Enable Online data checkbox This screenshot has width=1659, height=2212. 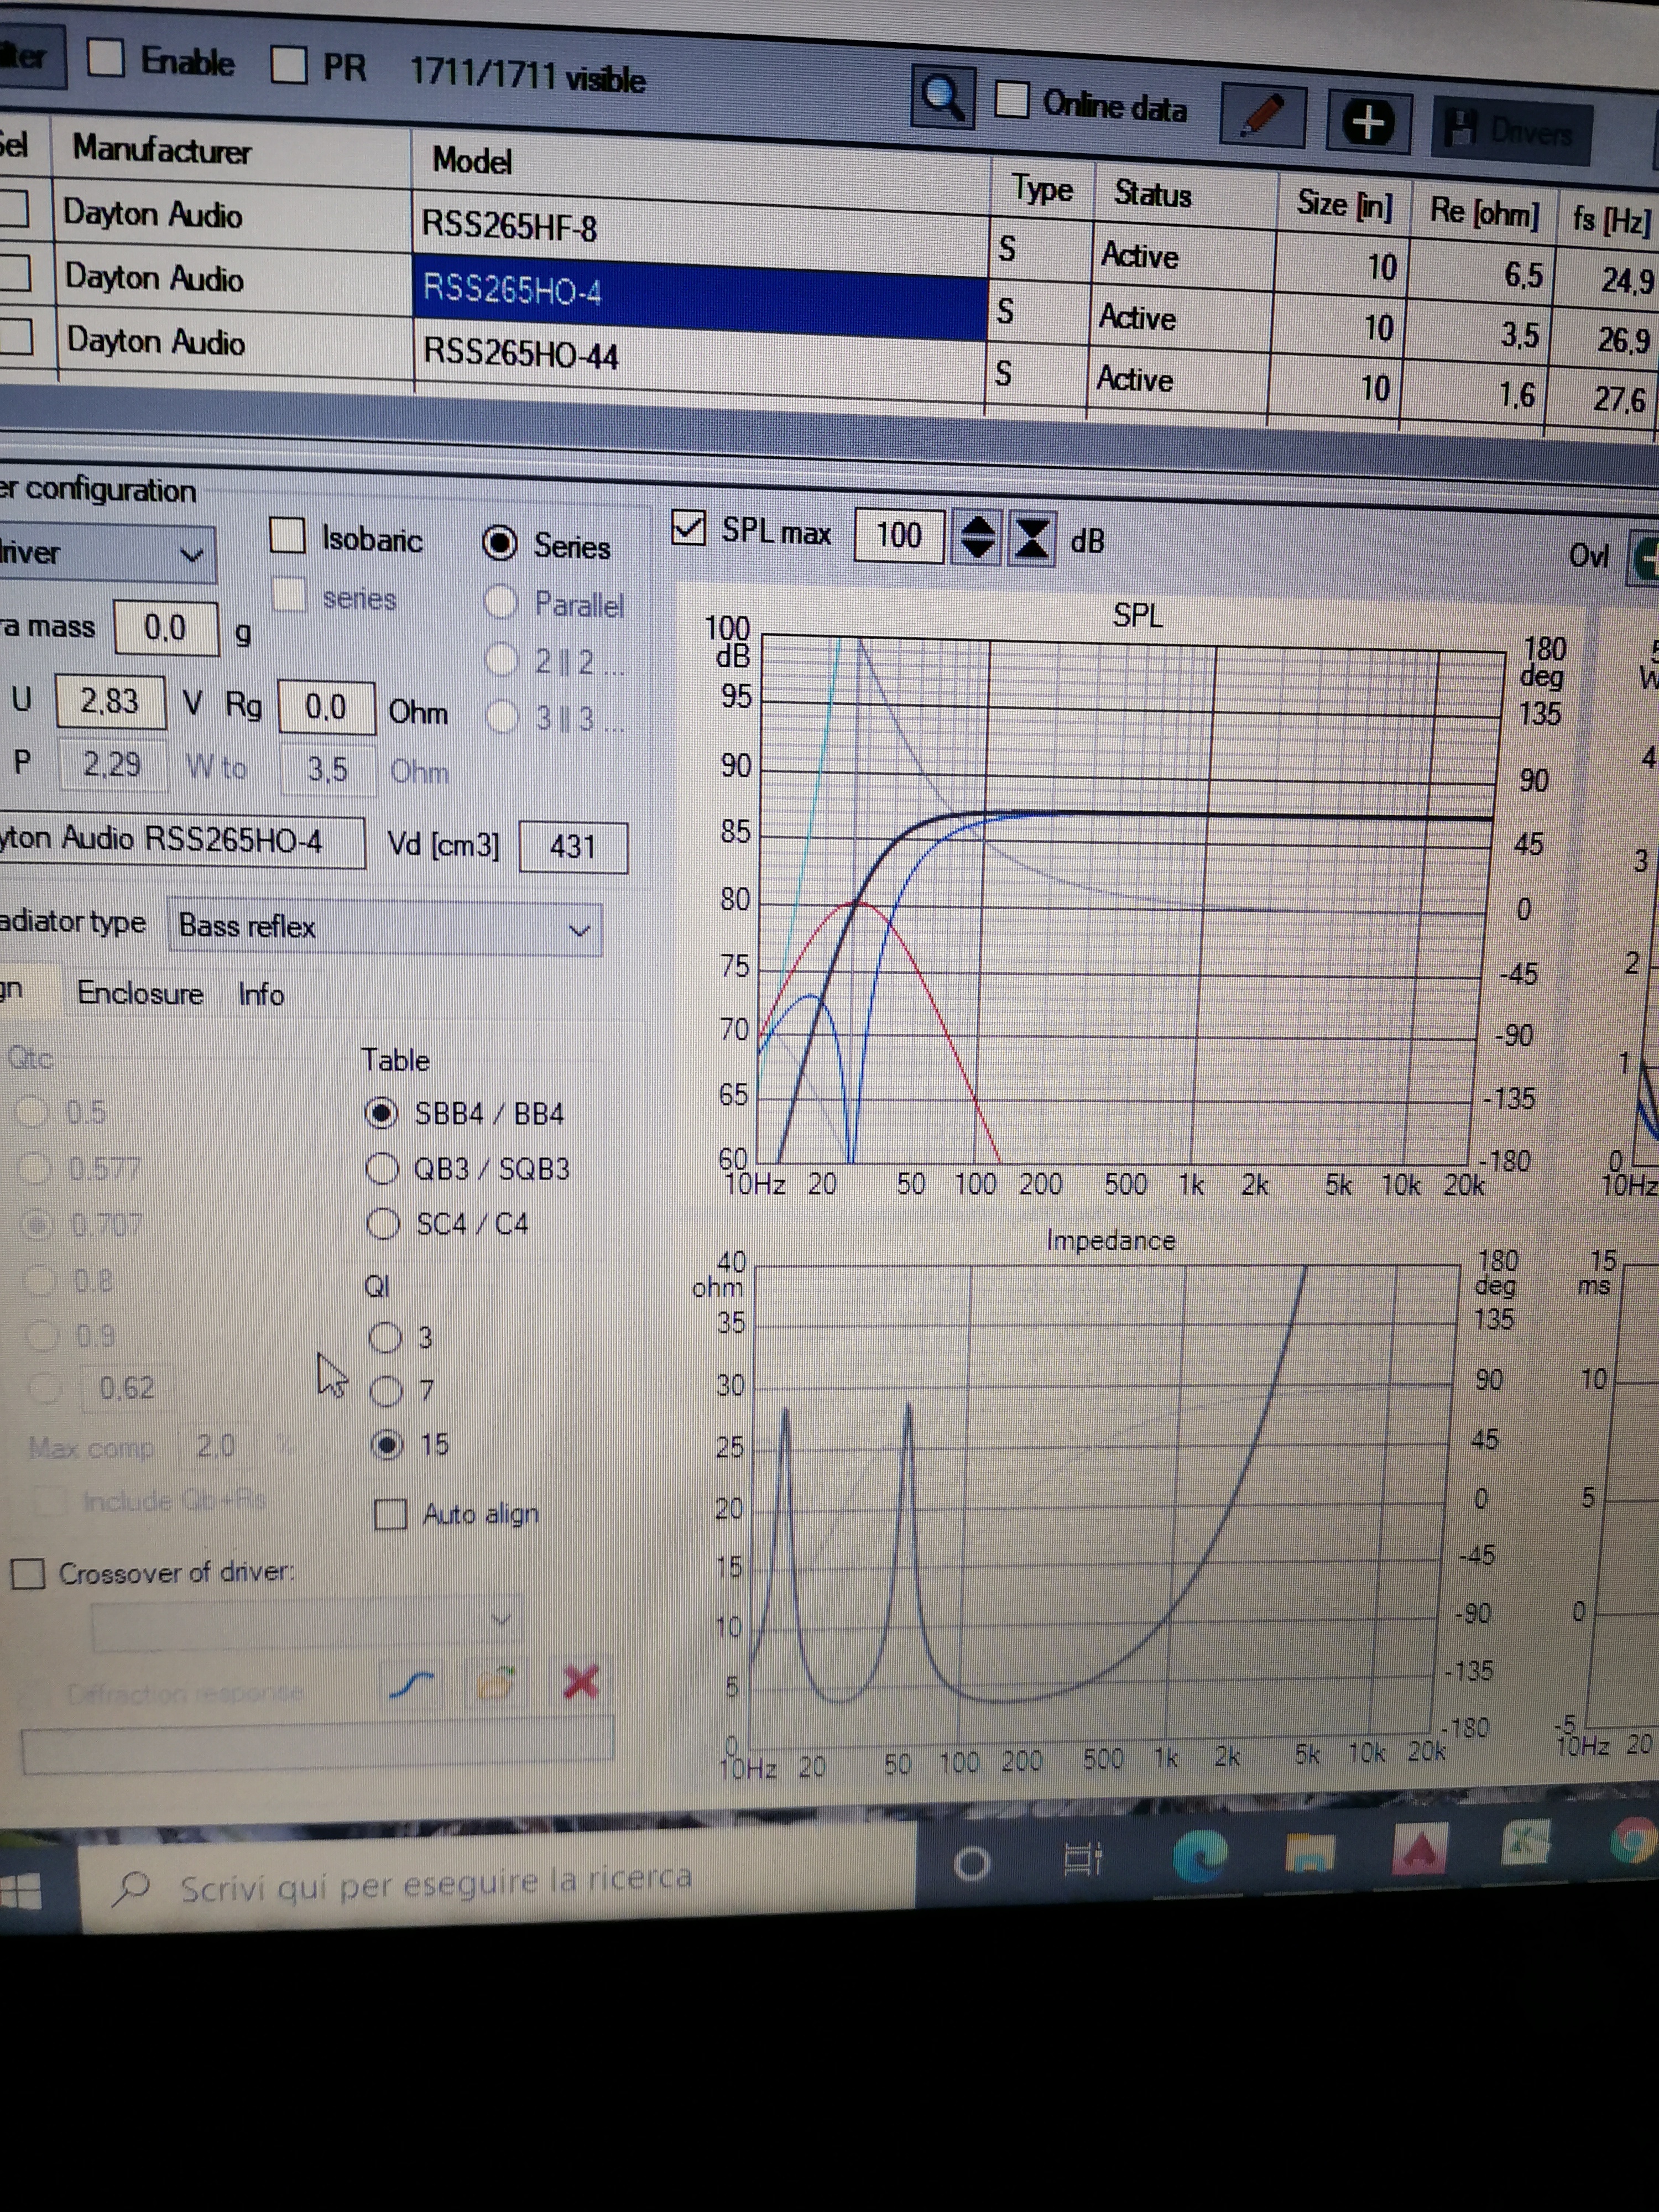(1012, 100)
